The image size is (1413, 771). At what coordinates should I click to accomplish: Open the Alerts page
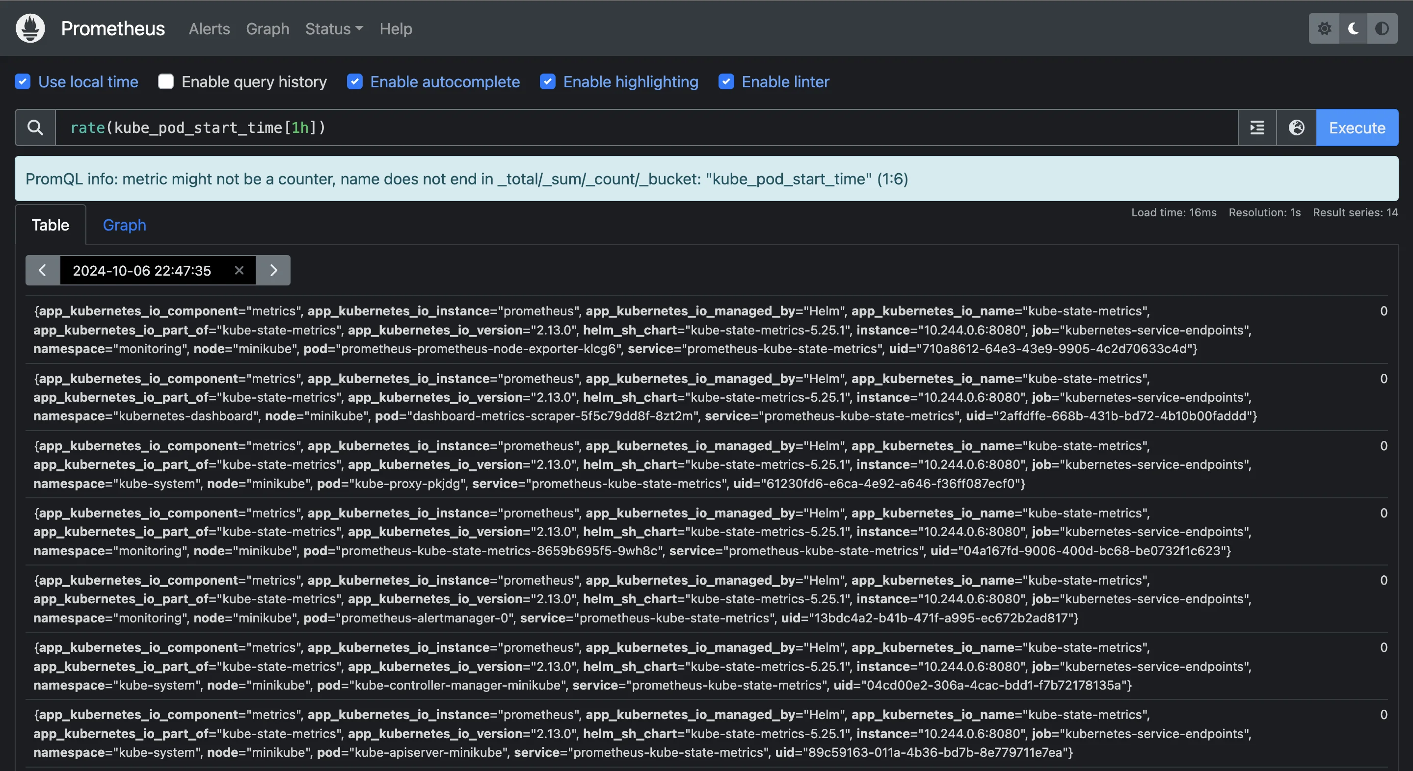click(209, 28)
